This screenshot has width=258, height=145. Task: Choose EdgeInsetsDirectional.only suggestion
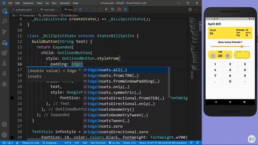pyautogui.click(x=126, y=104)
